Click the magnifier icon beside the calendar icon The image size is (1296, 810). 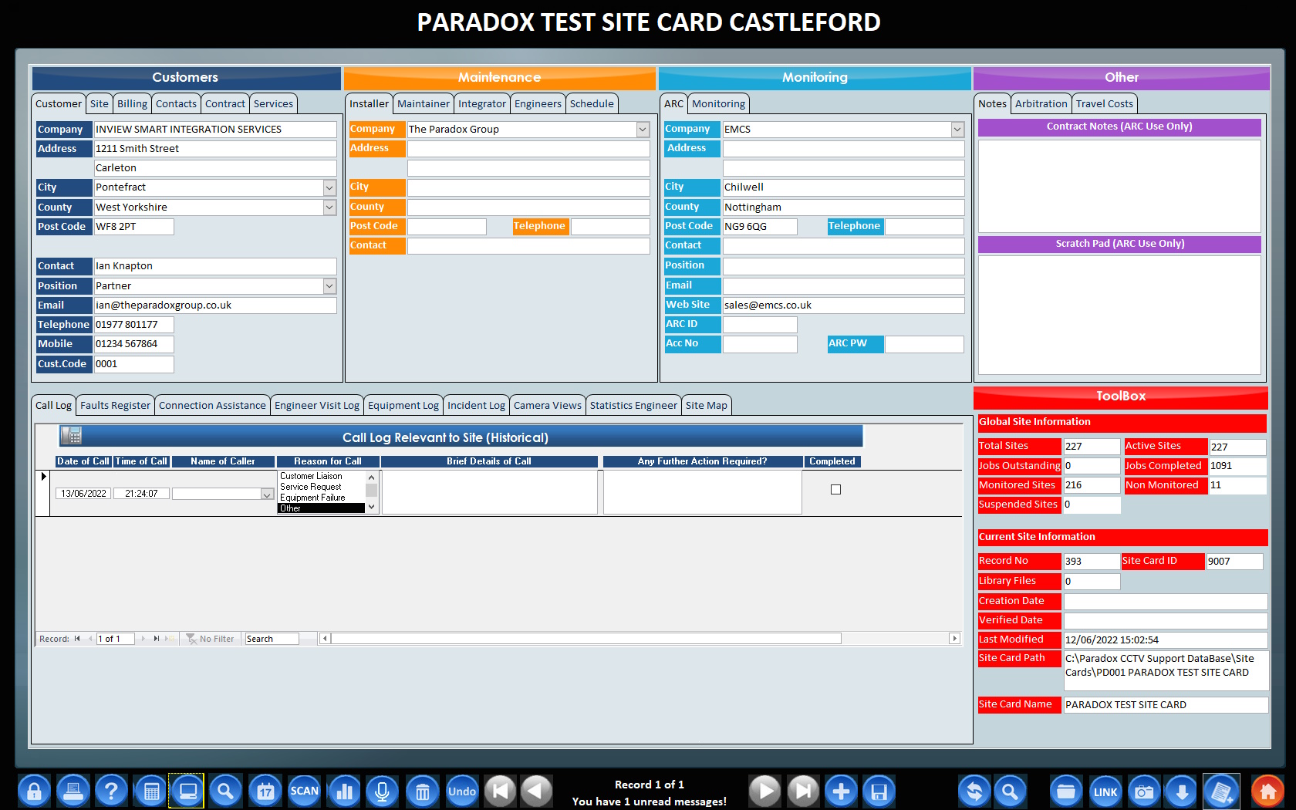tap(225, 791)
